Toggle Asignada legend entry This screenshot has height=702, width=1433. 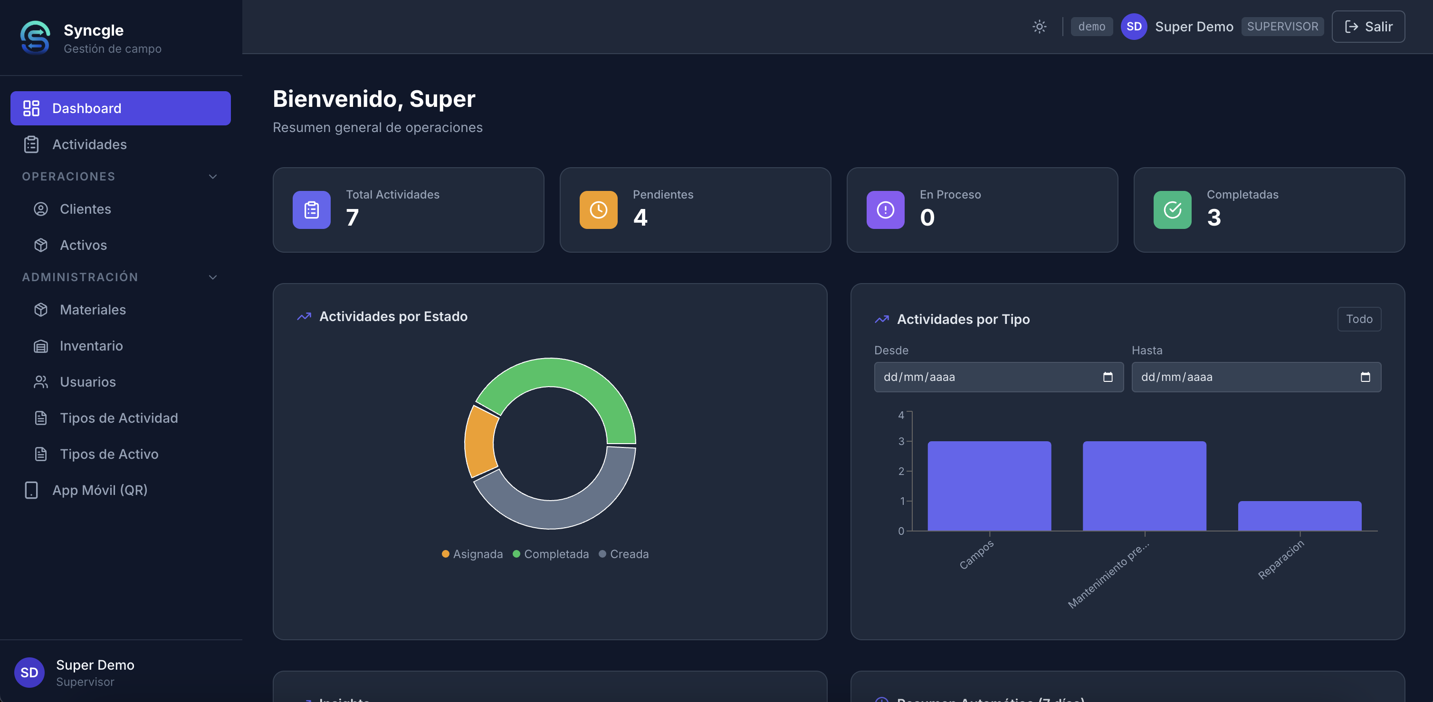[472, 554]
